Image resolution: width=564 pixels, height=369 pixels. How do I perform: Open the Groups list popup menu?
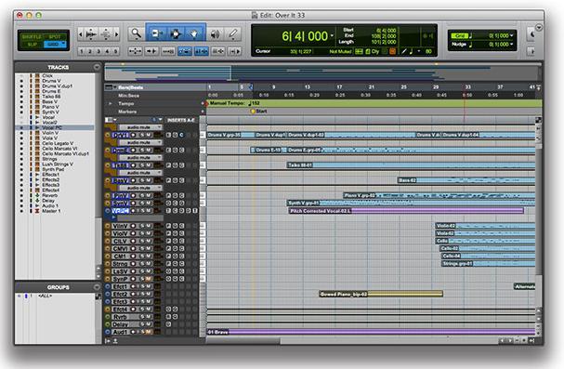pos(97,287)
